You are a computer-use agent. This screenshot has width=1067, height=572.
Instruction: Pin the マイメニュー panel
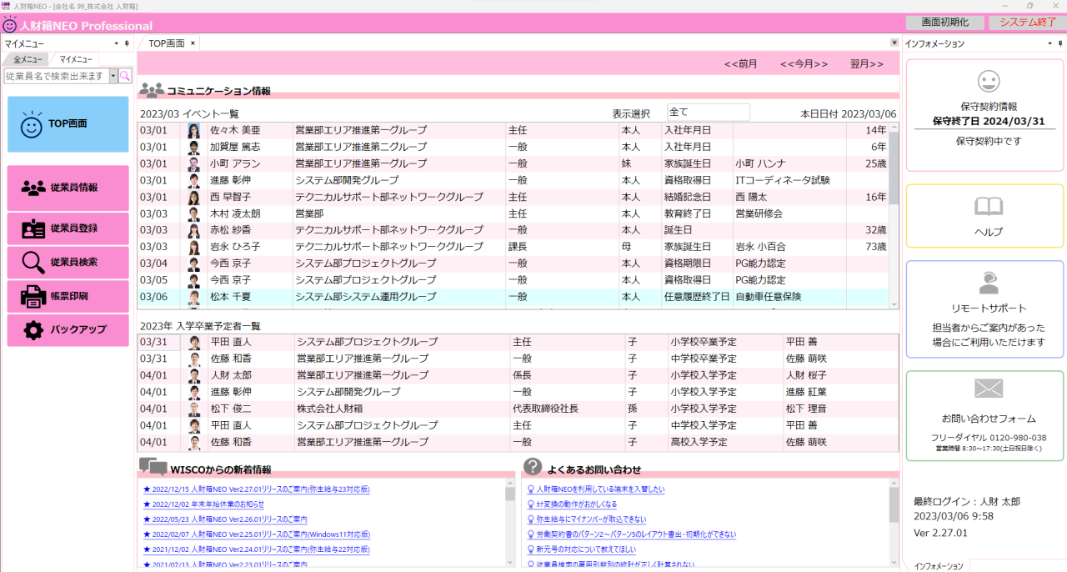(x=127, y=43)
